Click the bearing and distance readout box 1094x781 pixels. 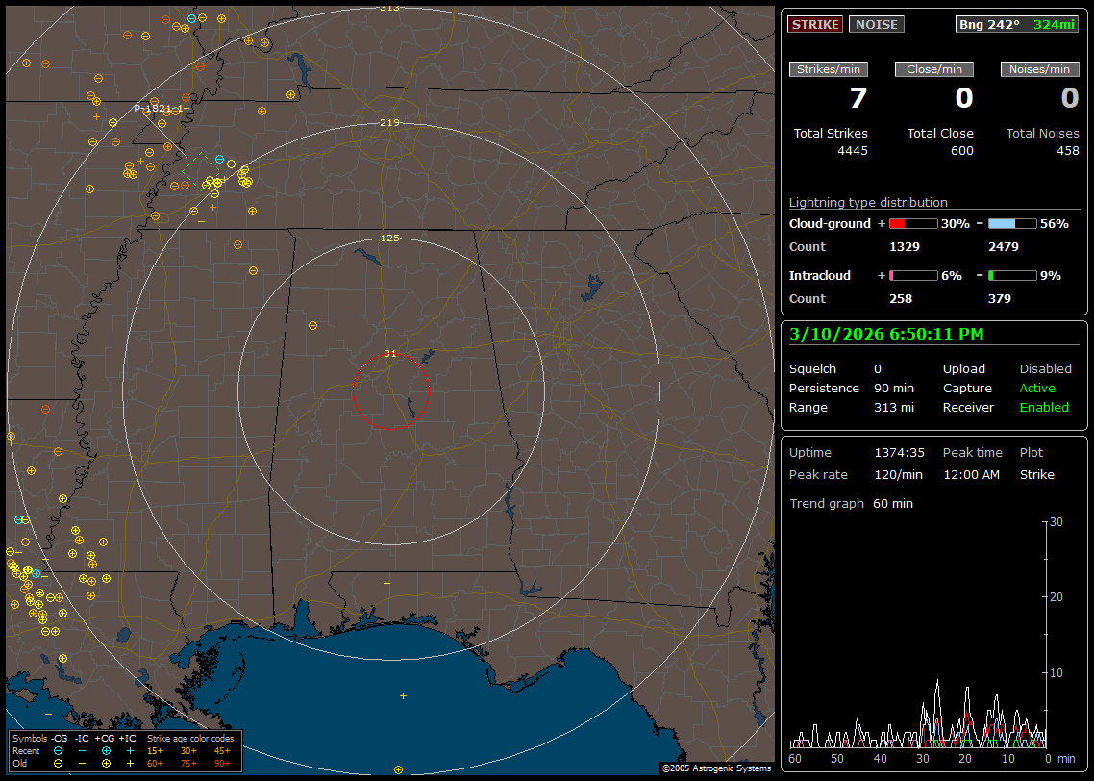coord(1017,24)
